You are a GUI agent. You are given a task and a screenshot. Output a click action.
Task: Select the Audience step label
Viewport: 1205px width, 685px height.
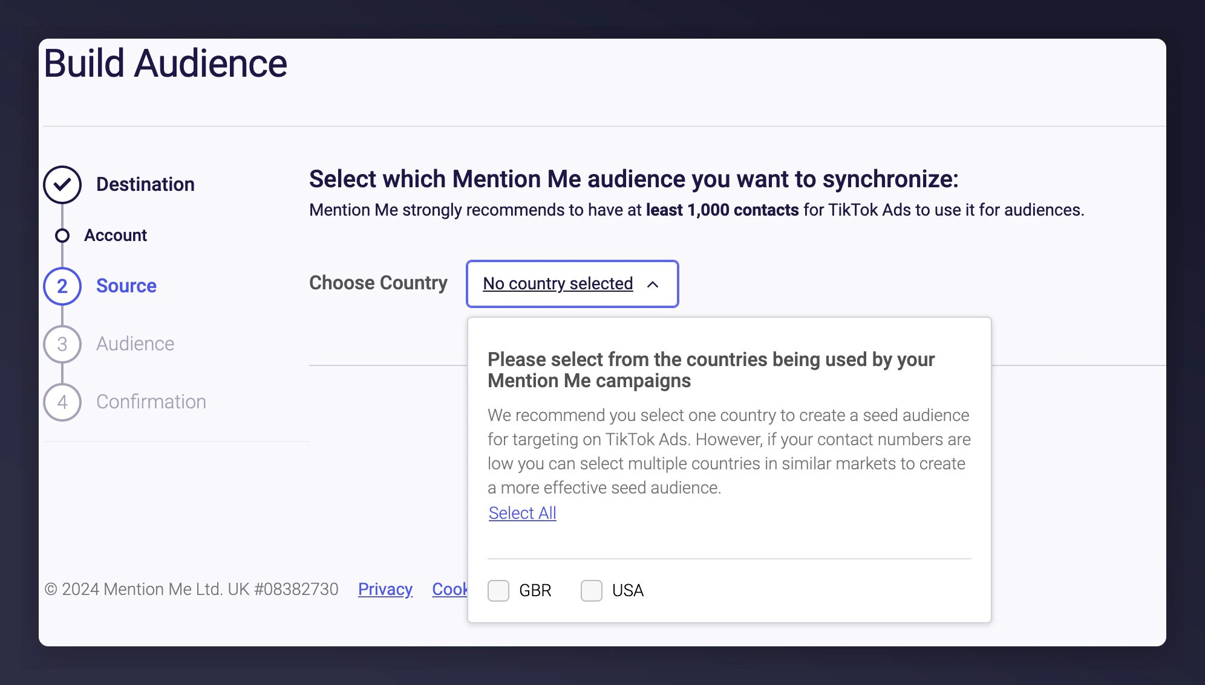tap(136, 344)
